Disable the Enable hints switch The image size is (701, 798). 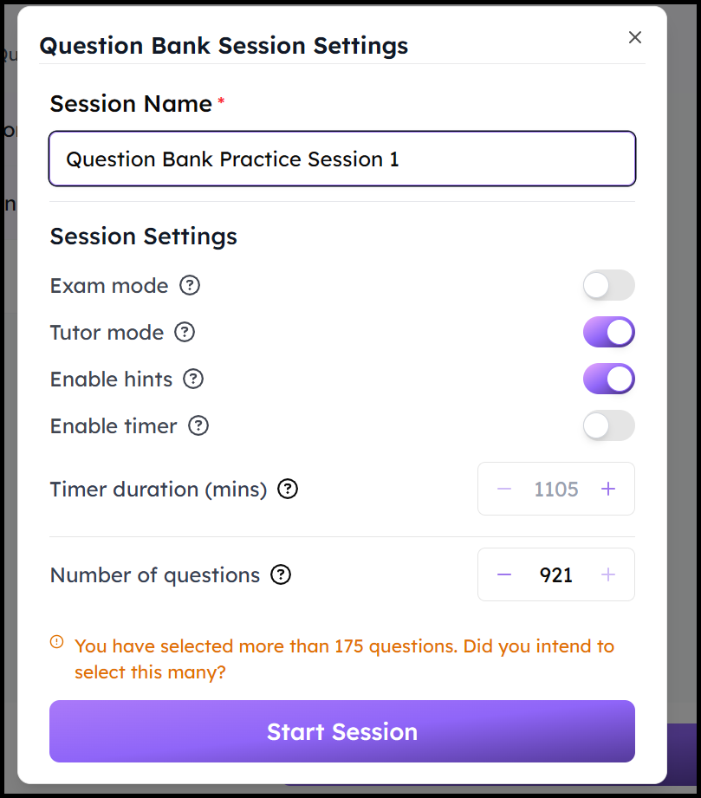pos(608,379)
